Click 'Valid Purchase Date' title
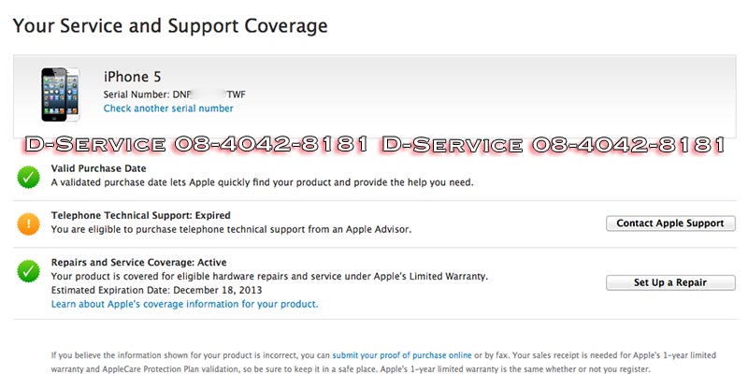Viewport: 748px width, 389px height. (99, 168)
